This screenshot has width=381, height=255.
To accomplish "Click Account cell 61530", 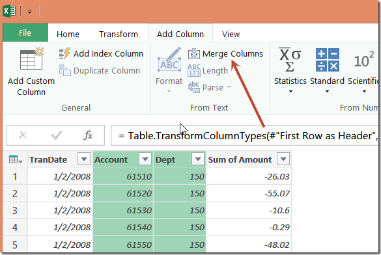I will tap(123, 210).
